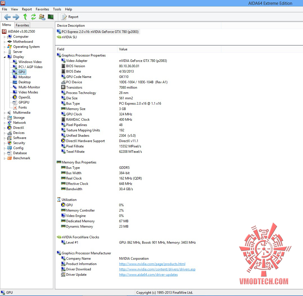Click the Report toolbar button

(70, 17)
